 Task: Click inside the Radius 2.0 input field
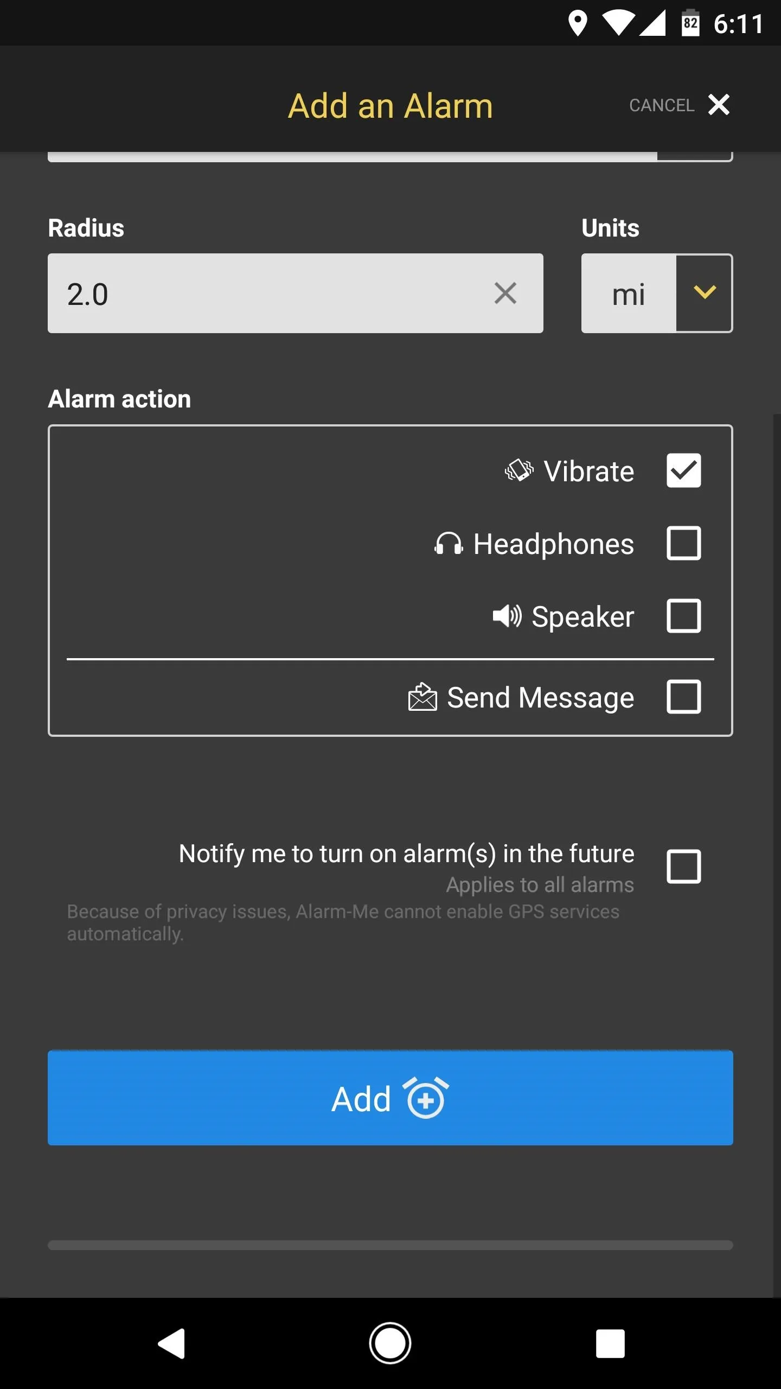point(296,293)
